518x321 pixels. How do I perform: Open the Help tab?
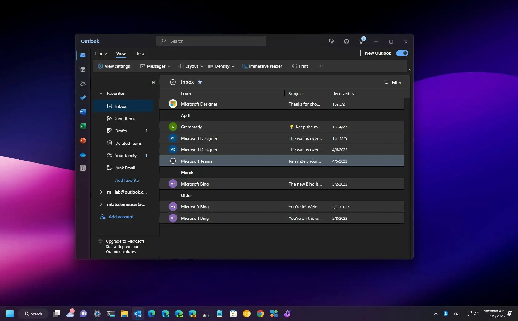point(140,53)
